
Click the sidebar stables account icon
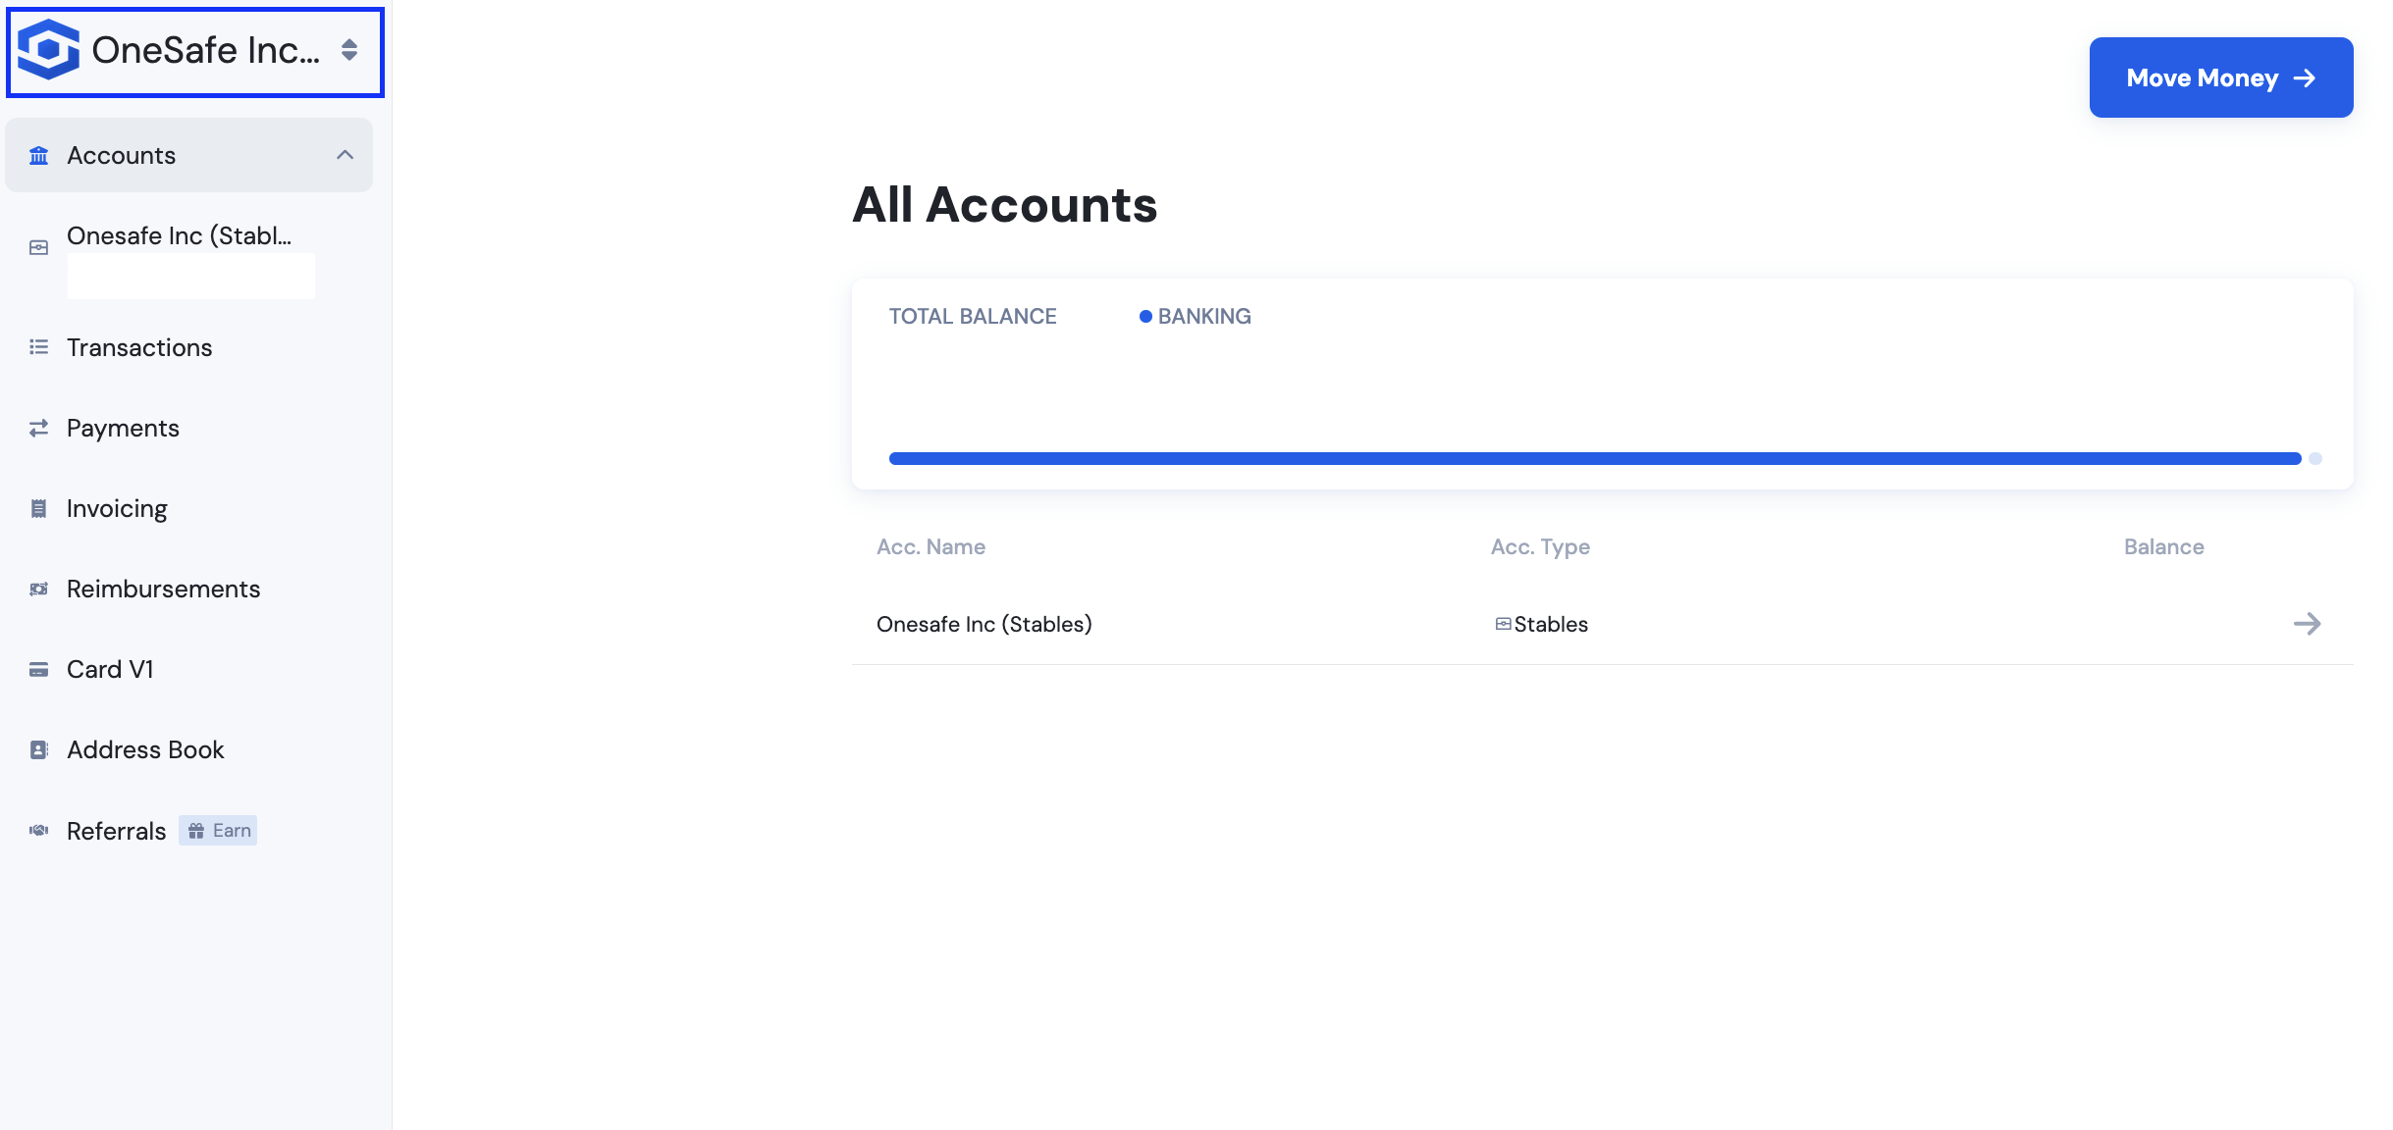pos(39,248)
